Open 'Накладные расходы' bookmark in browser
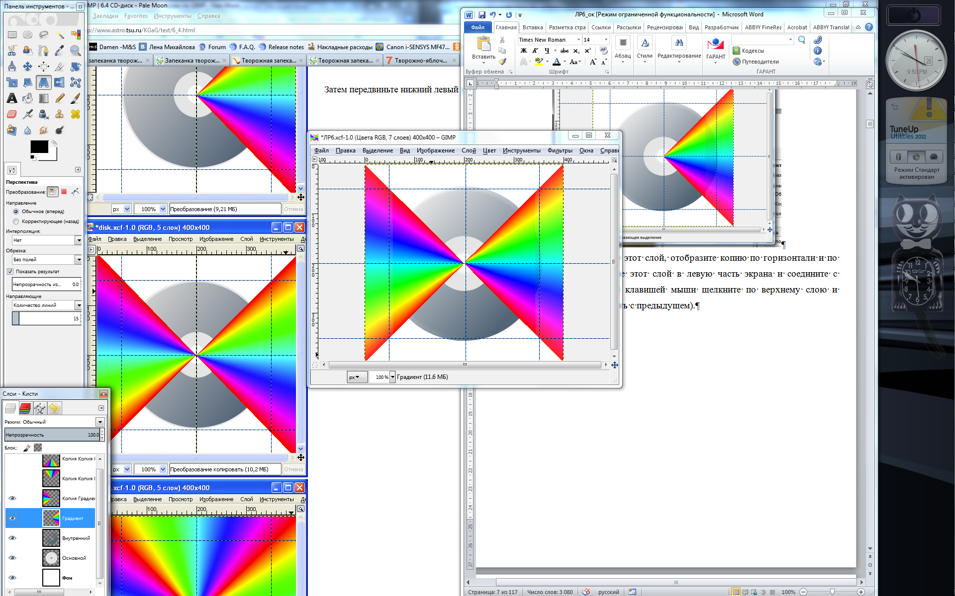Screen dimensions: 955x596 (x=340, y=47)
